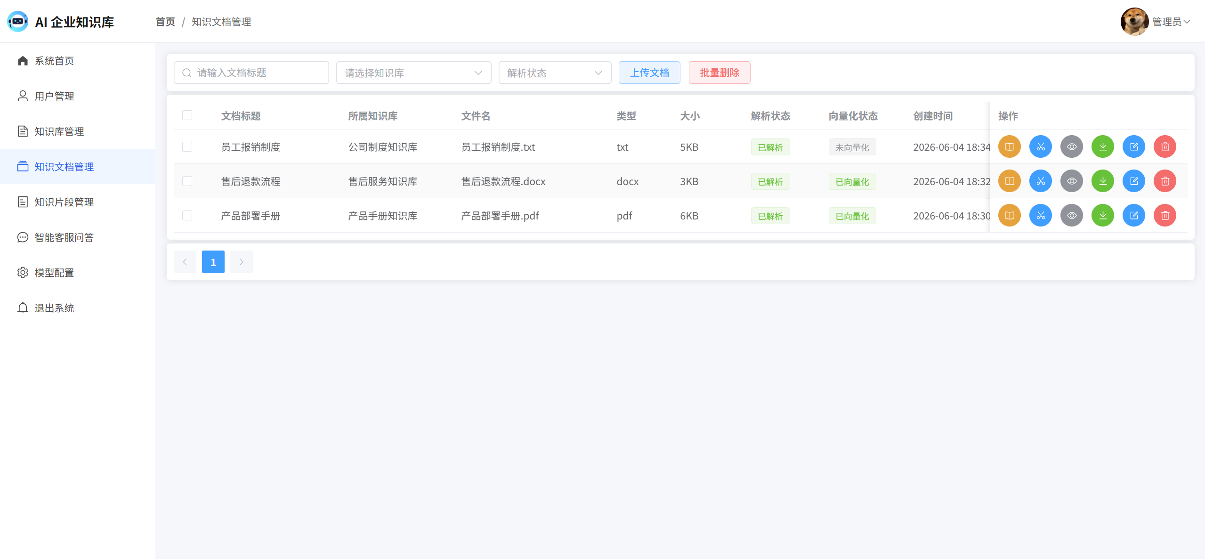This screenshot has height=559, width=1205.
Task: Edit the 售后退款流程 document row
Action: pyautogui.click(x=1133, y=181)
